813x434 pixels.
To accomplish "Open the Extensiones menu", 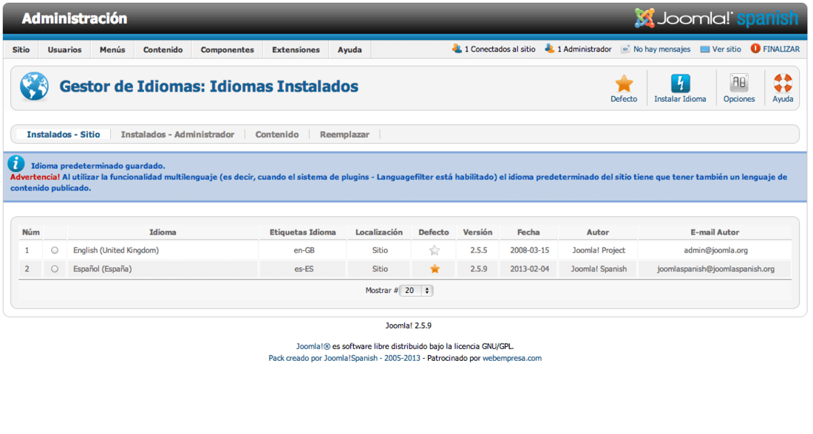I will point(296,49).
